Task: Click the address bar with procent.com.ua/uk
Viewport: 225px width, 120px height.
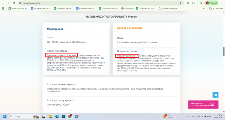Action: (x=100, y=3)
